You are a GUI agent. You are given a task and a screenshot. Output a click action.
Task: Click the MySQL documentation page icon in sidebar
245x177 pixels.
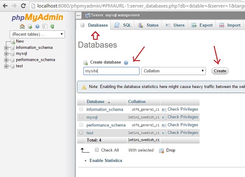pyautogui.click(x=45, y=26)
